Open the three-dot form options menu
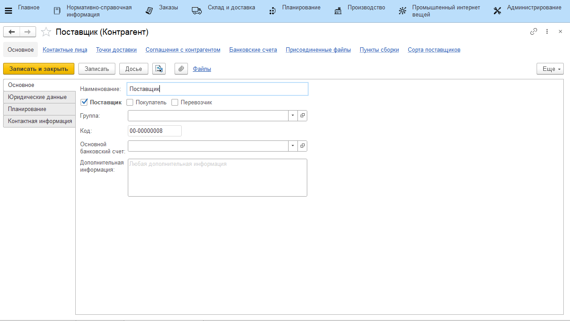Screen dimensions: 570x321 click(x=547, y=32)
